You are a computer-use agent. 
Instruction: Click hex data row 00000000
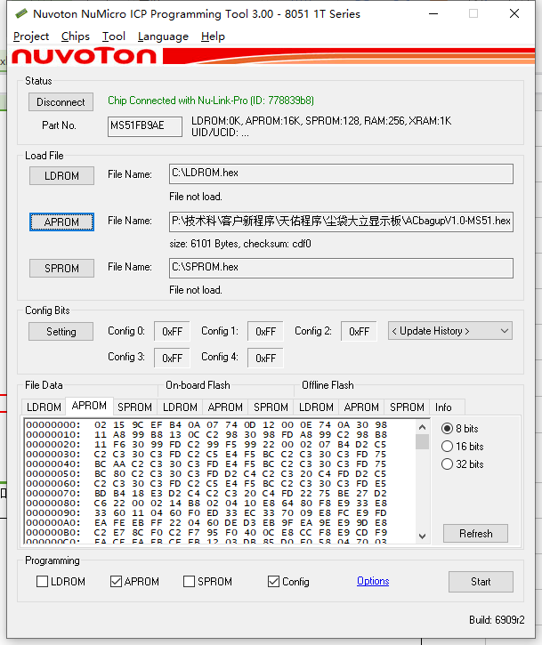tap(206, 425)
